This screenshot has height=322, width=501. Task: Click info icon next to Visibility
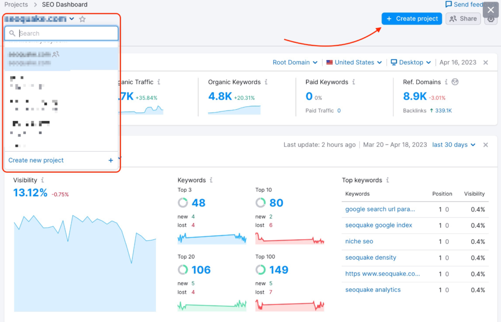coord(43,181)
